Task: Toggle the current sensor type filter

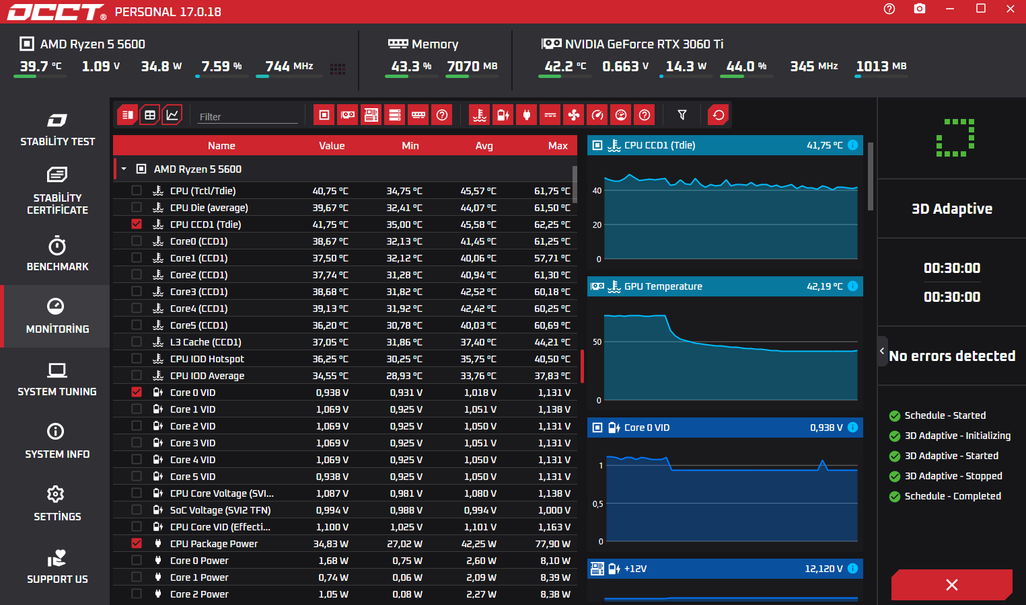Action: pos(550,115)
